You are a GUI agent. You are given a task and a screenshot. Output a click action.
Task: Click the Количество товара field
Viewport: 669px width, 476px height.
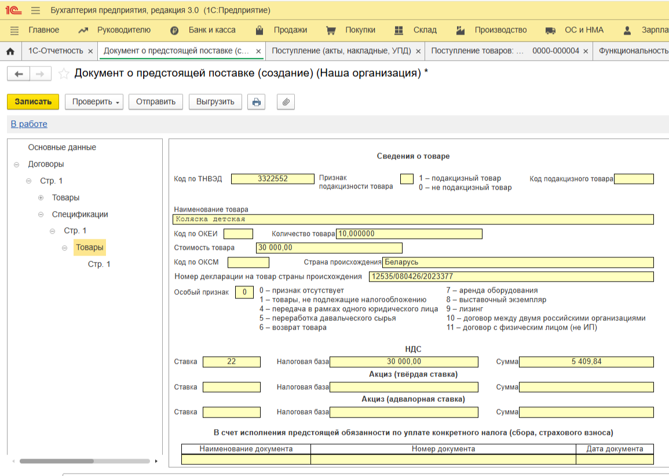[409, 234]
